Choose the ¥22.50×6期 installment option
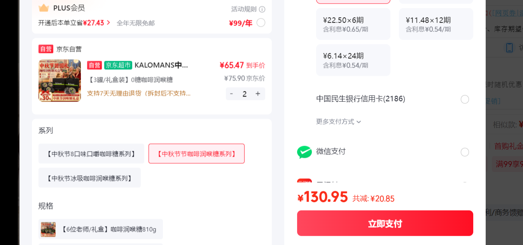Image resolution: width=523 pixels, height=245 pixels. (353, 24)
